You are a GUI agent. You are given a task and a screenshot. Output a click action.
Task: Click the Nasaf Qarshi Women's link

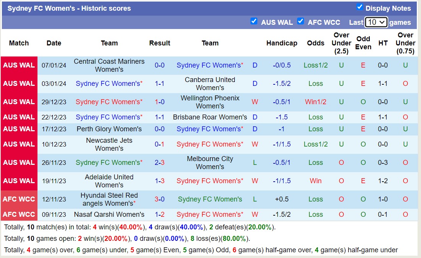(x=109, y=214)
